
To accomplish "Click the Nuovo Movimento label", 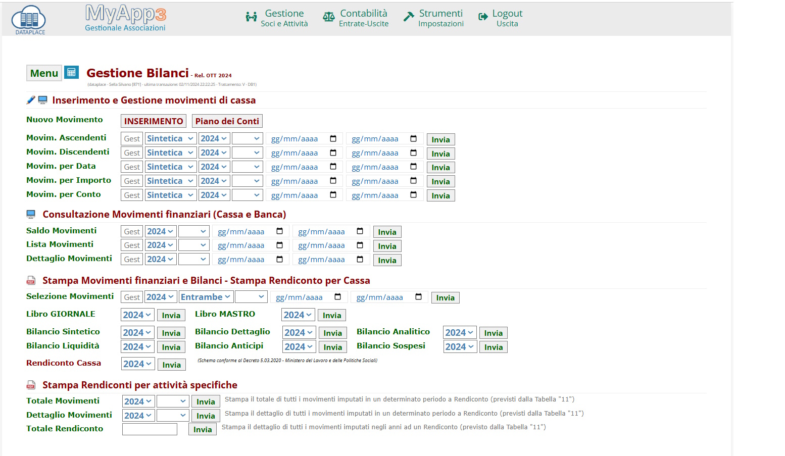I will pyautogui.click(x=65, y=120).
